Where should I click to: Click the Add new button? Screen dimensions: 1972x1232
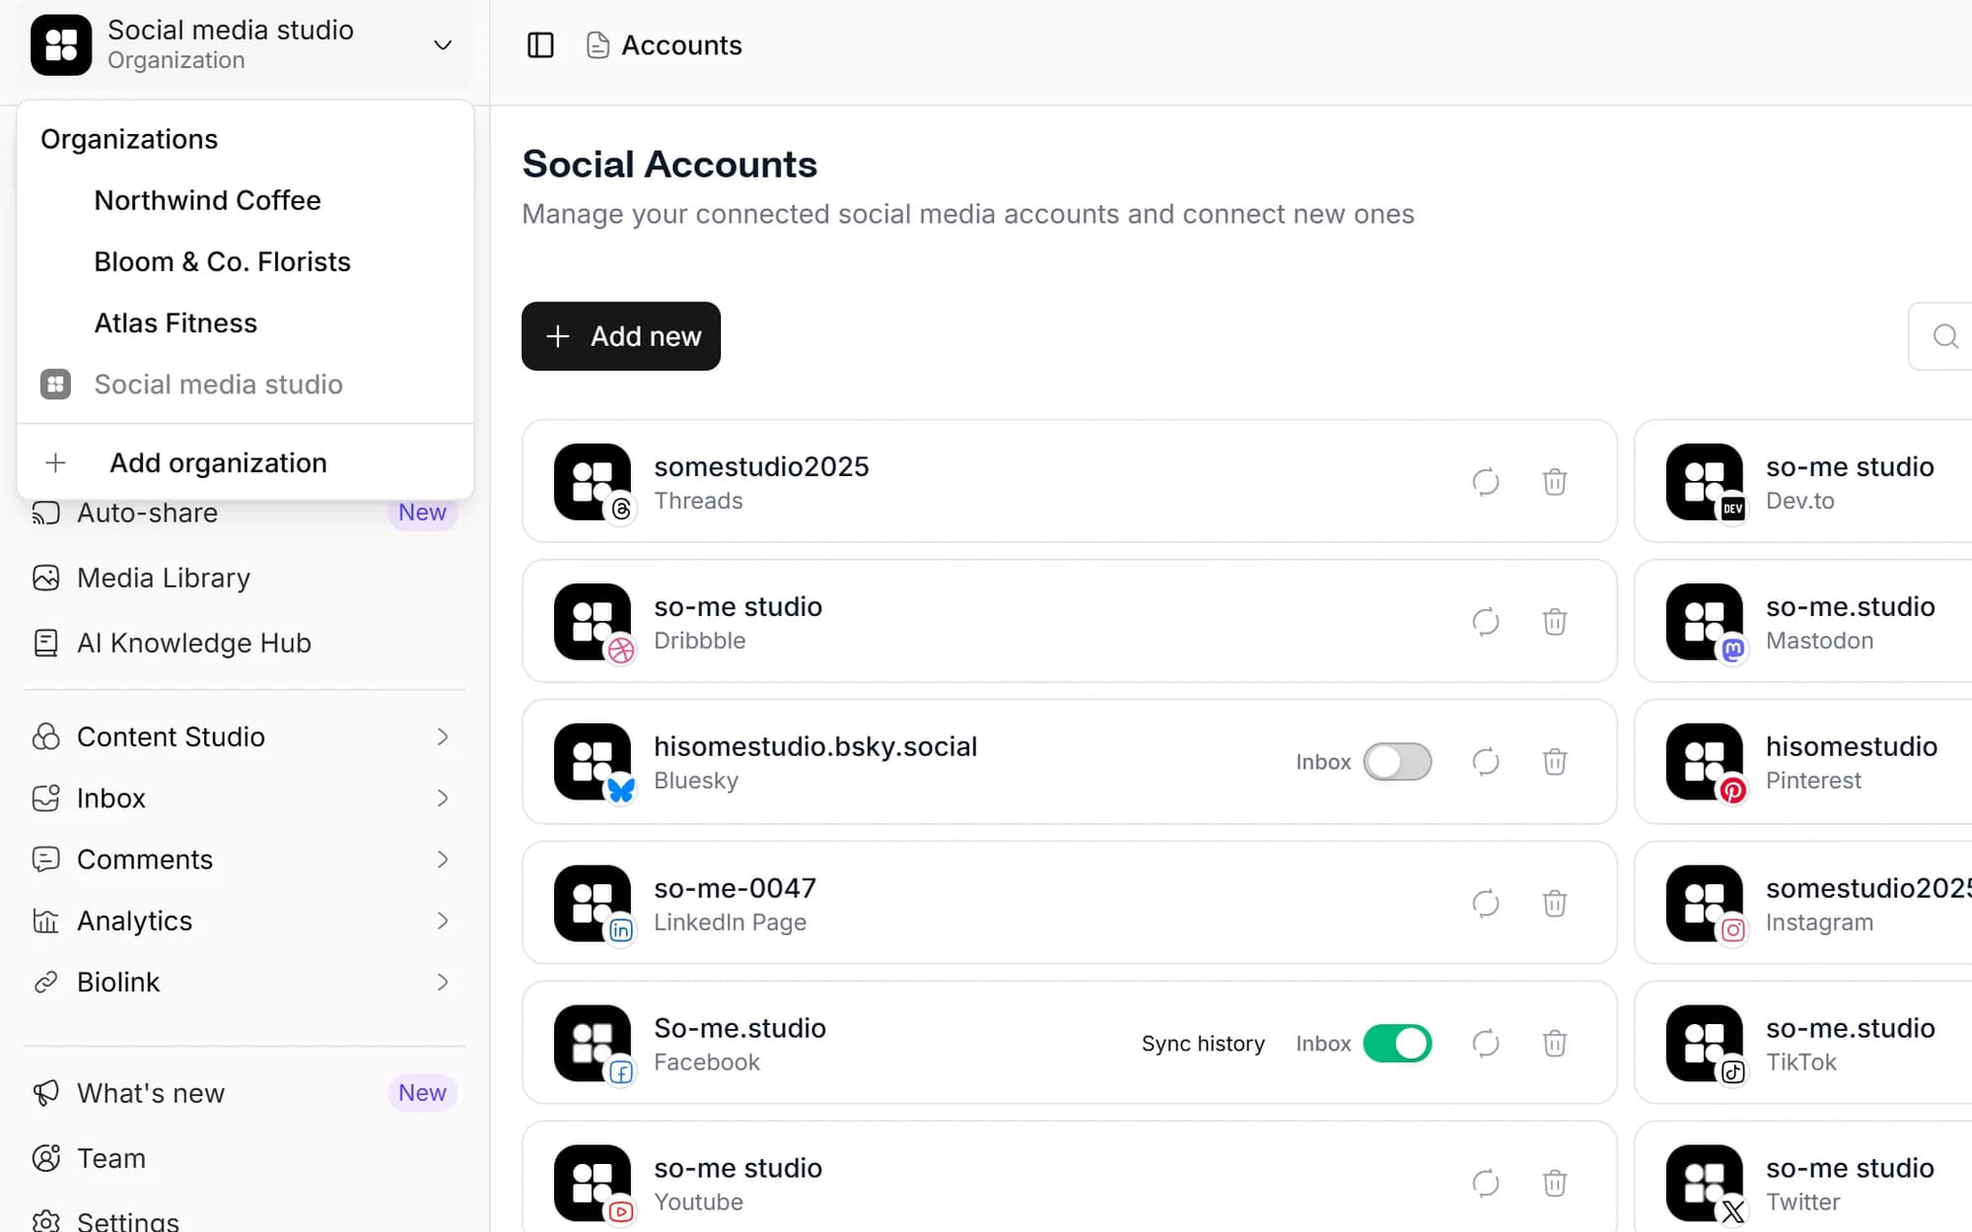621,336
